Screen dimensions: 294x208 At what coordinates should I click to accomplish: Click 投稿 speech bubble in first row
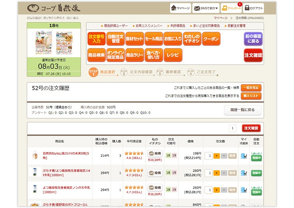pyautogui.click(x=155, y=154)
